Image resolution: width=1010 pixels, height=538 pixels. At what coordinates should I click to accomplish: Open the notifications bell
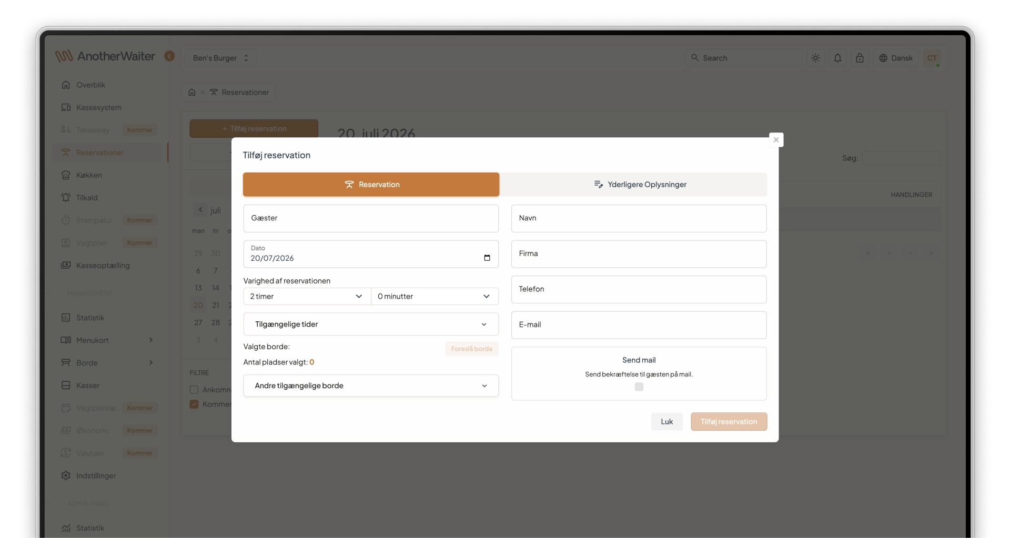(x=837, y=58)
